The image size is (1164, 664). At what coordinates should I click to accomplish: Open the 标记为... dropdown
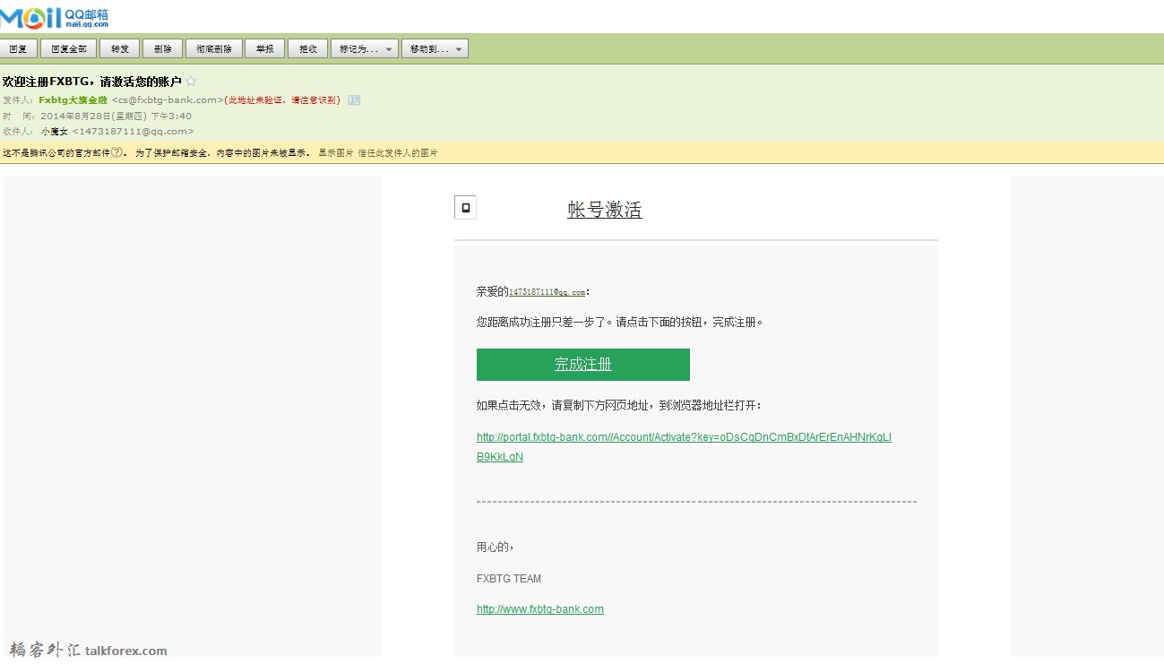pyautogui.click(x=365, y=49)
